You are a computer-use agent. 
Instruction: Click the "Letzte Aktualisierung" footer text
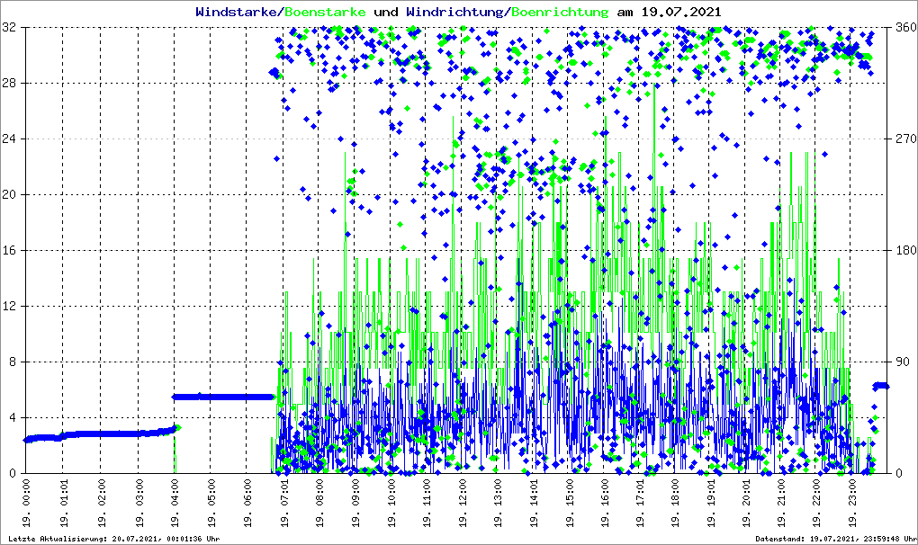tap(112, 539)
